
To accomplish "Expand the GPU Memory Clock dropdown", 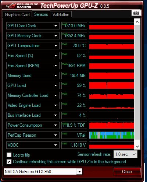I will coord(33,36).
